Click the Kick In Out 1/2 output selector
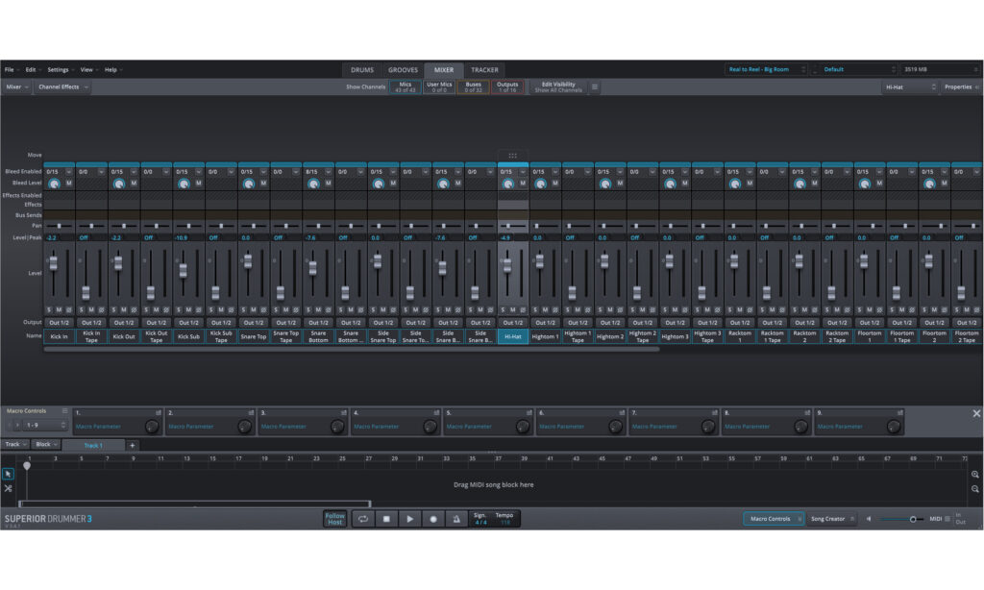Viewport: 984px width, 590px height. (59, 323)
